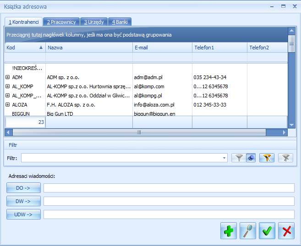Open the Urzędy tab

click(93, 21)
